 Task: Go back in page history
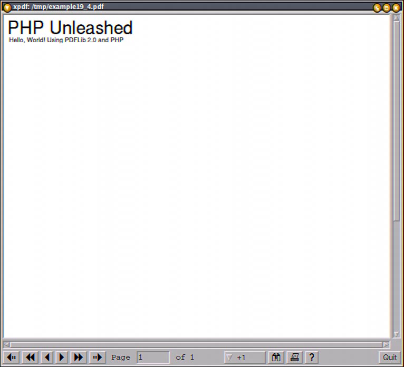tap(12, 357)
